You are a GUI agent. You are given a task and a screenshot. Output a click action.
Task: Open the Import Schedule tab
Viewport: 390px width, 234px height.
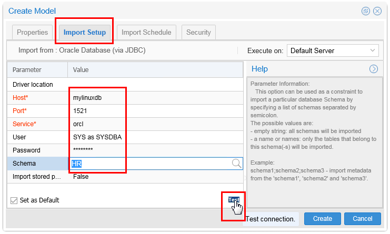pos(146,32)
